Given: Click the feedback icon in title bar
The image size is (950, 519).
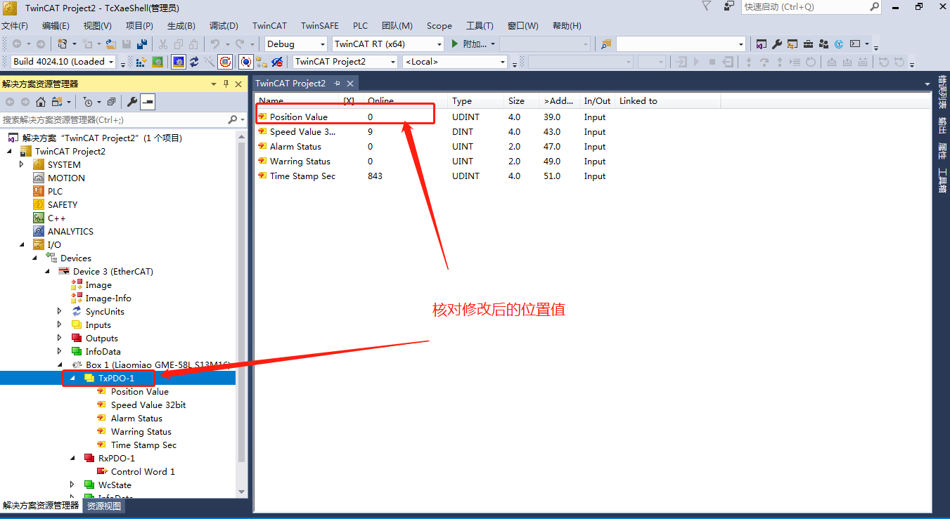Looking at the screenshot, I should pyautogui.click(x=728, y=6).
